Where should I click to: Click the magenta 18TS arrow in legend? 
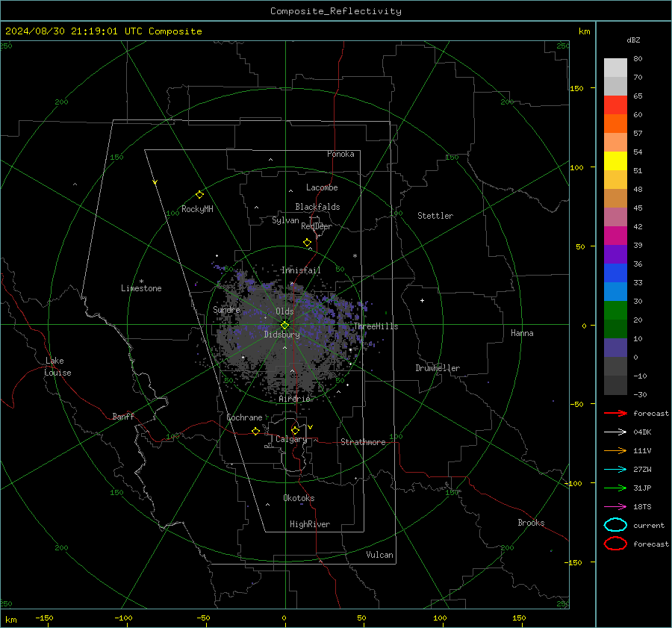(x=615, y=507)
